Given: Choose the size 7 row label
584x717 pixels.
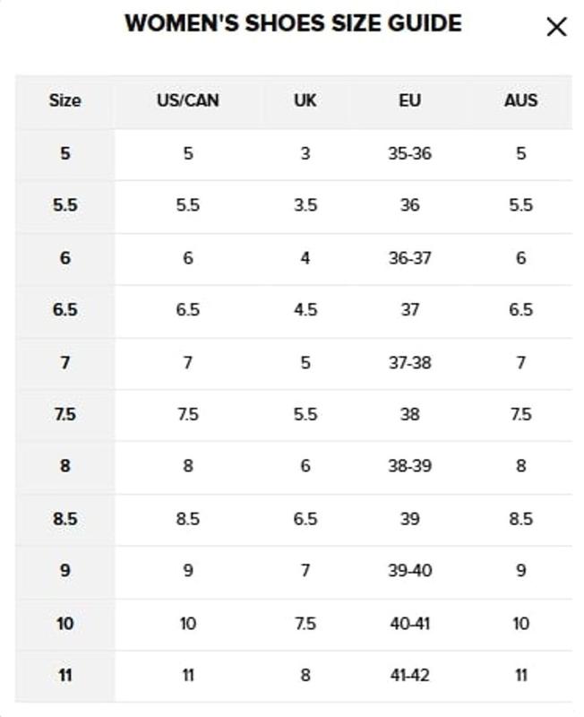Looking at the screenshot, I should tap(64, 362).
